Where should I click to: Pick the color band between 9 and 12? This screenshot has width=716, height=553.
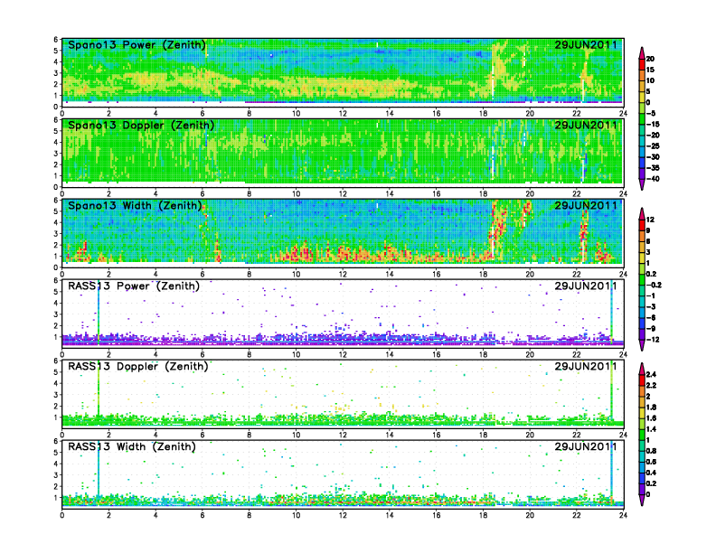[x=642, y=225]
